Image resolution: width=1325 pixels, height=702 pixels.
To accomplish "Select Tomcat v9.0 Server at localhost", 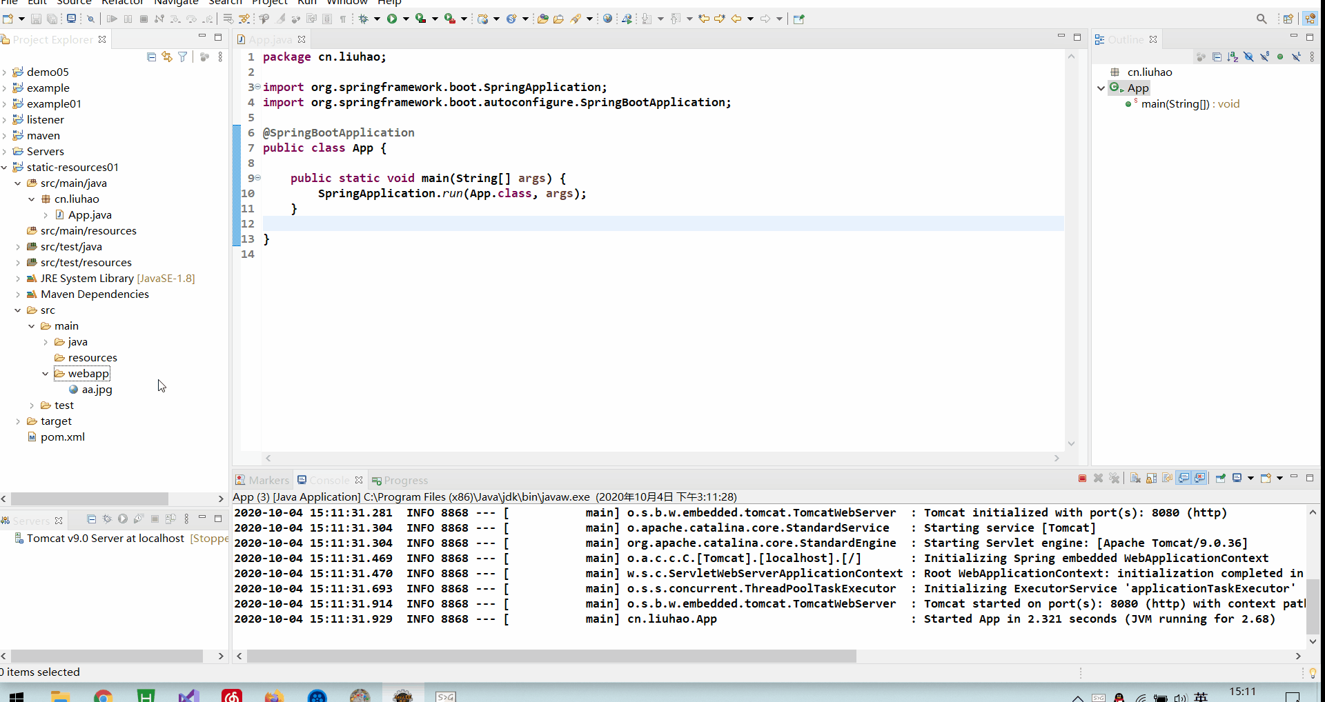I will click(106, 539).
